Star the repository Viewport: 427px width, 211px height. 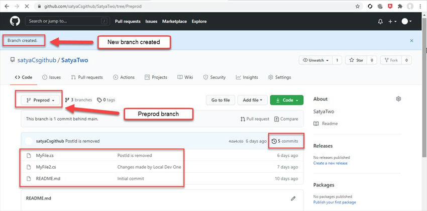click(356, 60)
